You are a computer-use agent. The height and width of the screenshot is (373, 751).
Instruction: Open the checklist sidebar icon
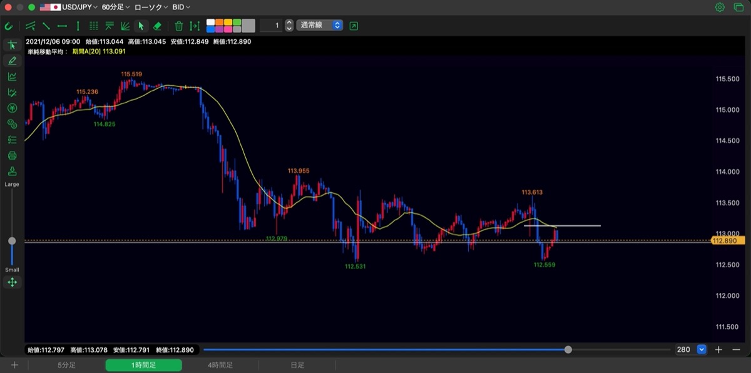12,140
